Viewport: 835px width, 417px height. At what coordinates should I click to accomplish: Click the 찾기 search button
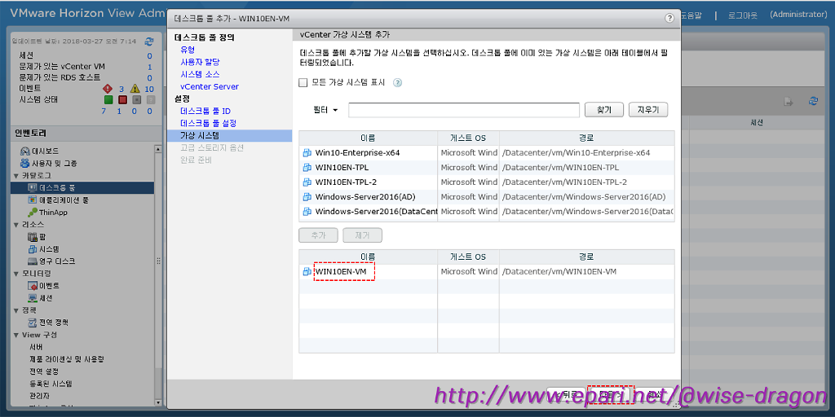pyautogui.click(x=604, y=110)
